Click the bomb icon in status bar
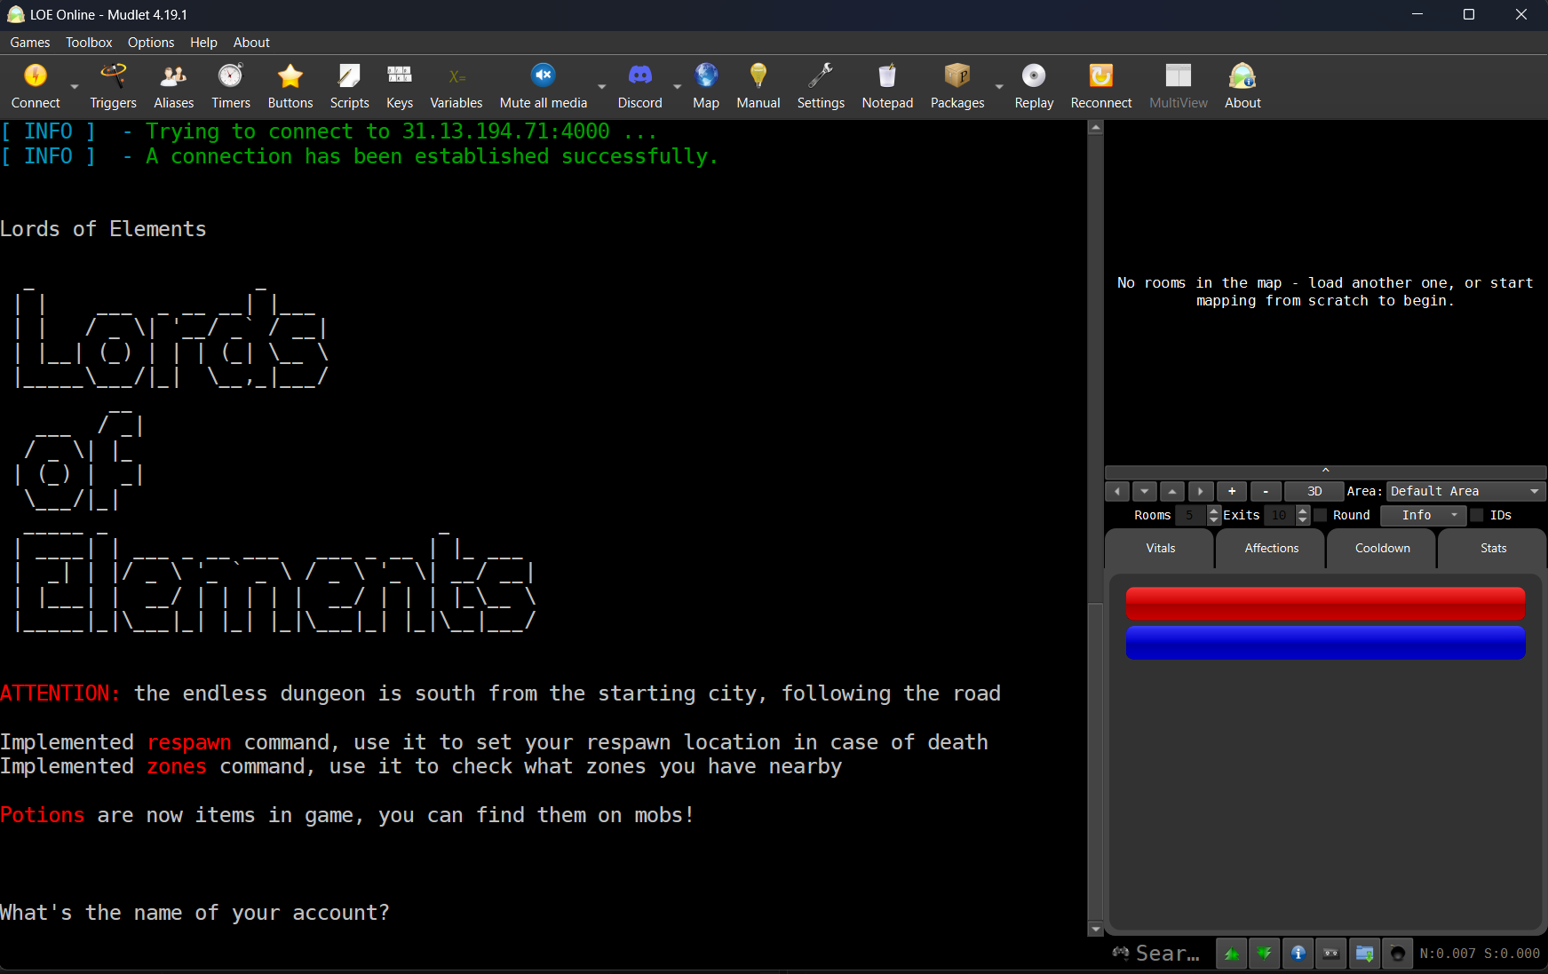 coord(1397,954)
